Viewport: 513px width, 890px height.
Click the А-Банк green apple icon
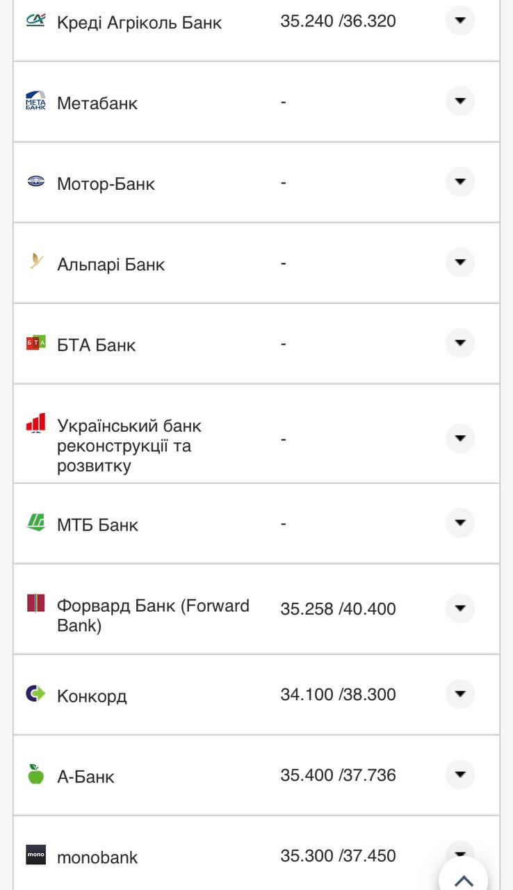coord(35,774)
